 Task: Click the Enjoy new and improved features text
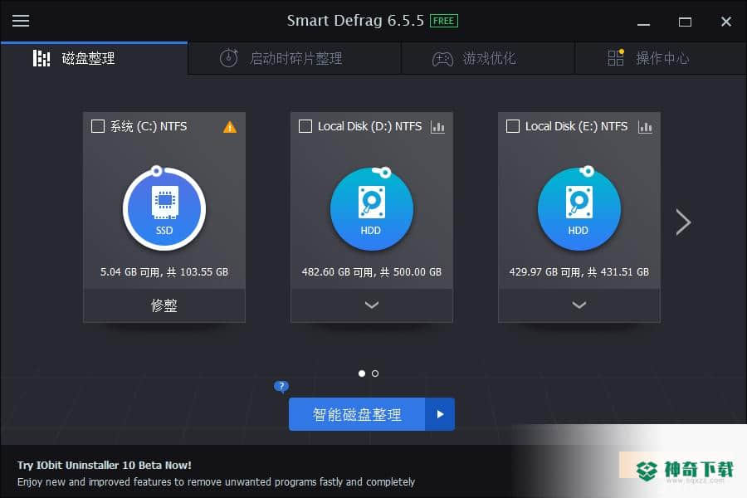[x=216, y=481]
